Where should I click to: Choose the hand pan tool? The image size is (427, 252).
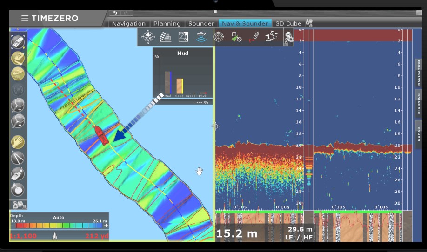[x=18, y=142]
